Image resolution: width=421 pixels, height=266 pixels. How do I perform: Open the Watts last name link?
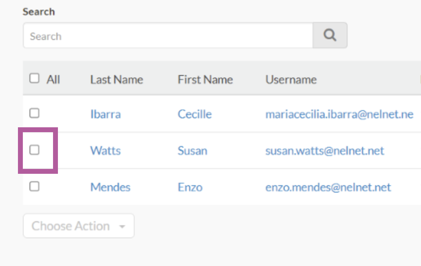click(106, 151)
